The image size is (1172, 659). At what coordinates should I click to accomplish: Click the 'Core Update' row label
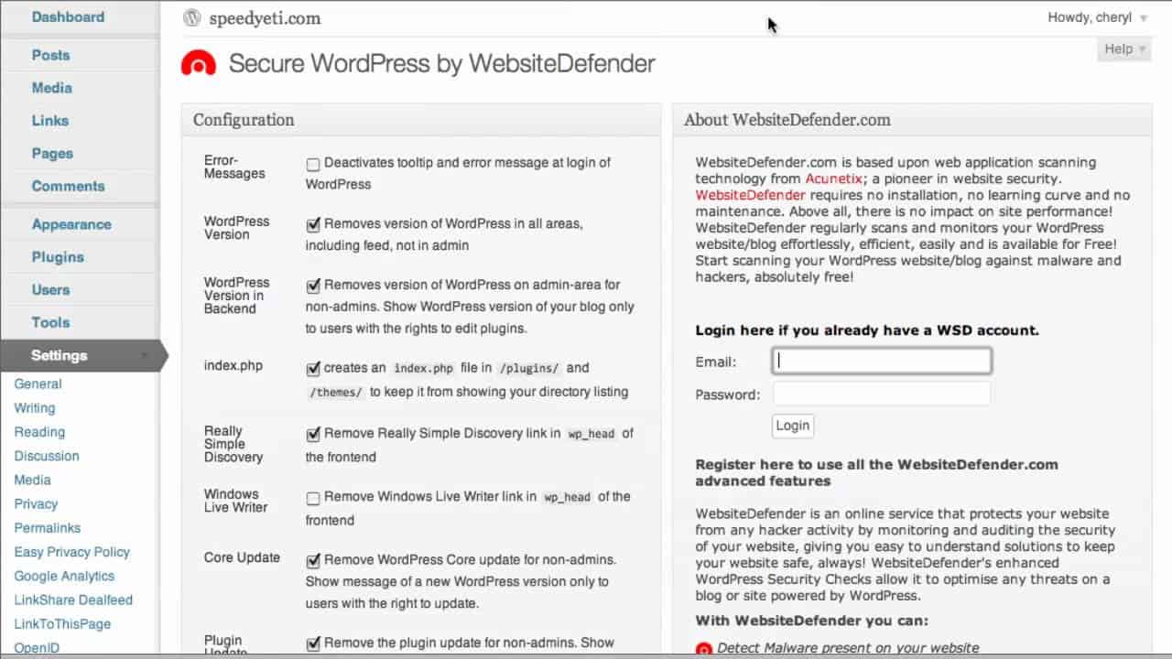pyautogui.click(x=242, y=557)
